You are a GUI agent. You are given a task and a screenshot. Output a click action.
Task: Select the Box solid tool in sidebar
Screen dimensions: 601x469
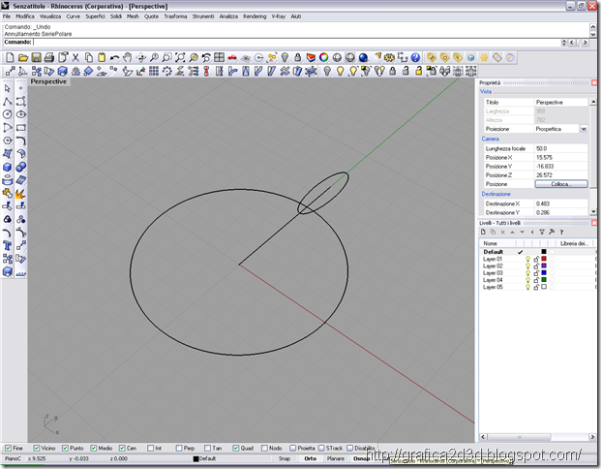pos(8,167)
